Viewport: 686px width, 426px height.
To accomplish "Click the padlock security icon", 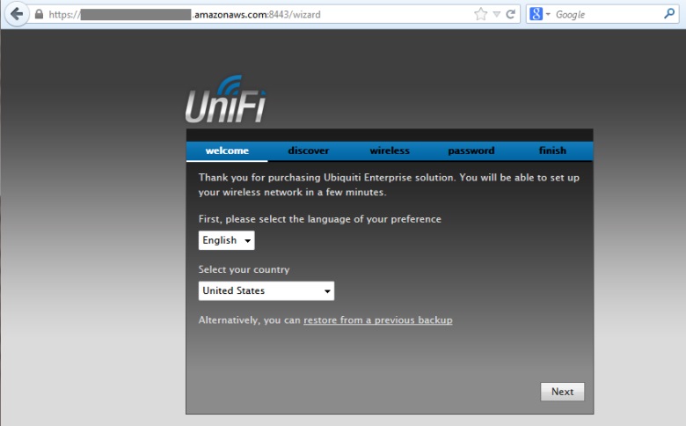I will 39,14.
